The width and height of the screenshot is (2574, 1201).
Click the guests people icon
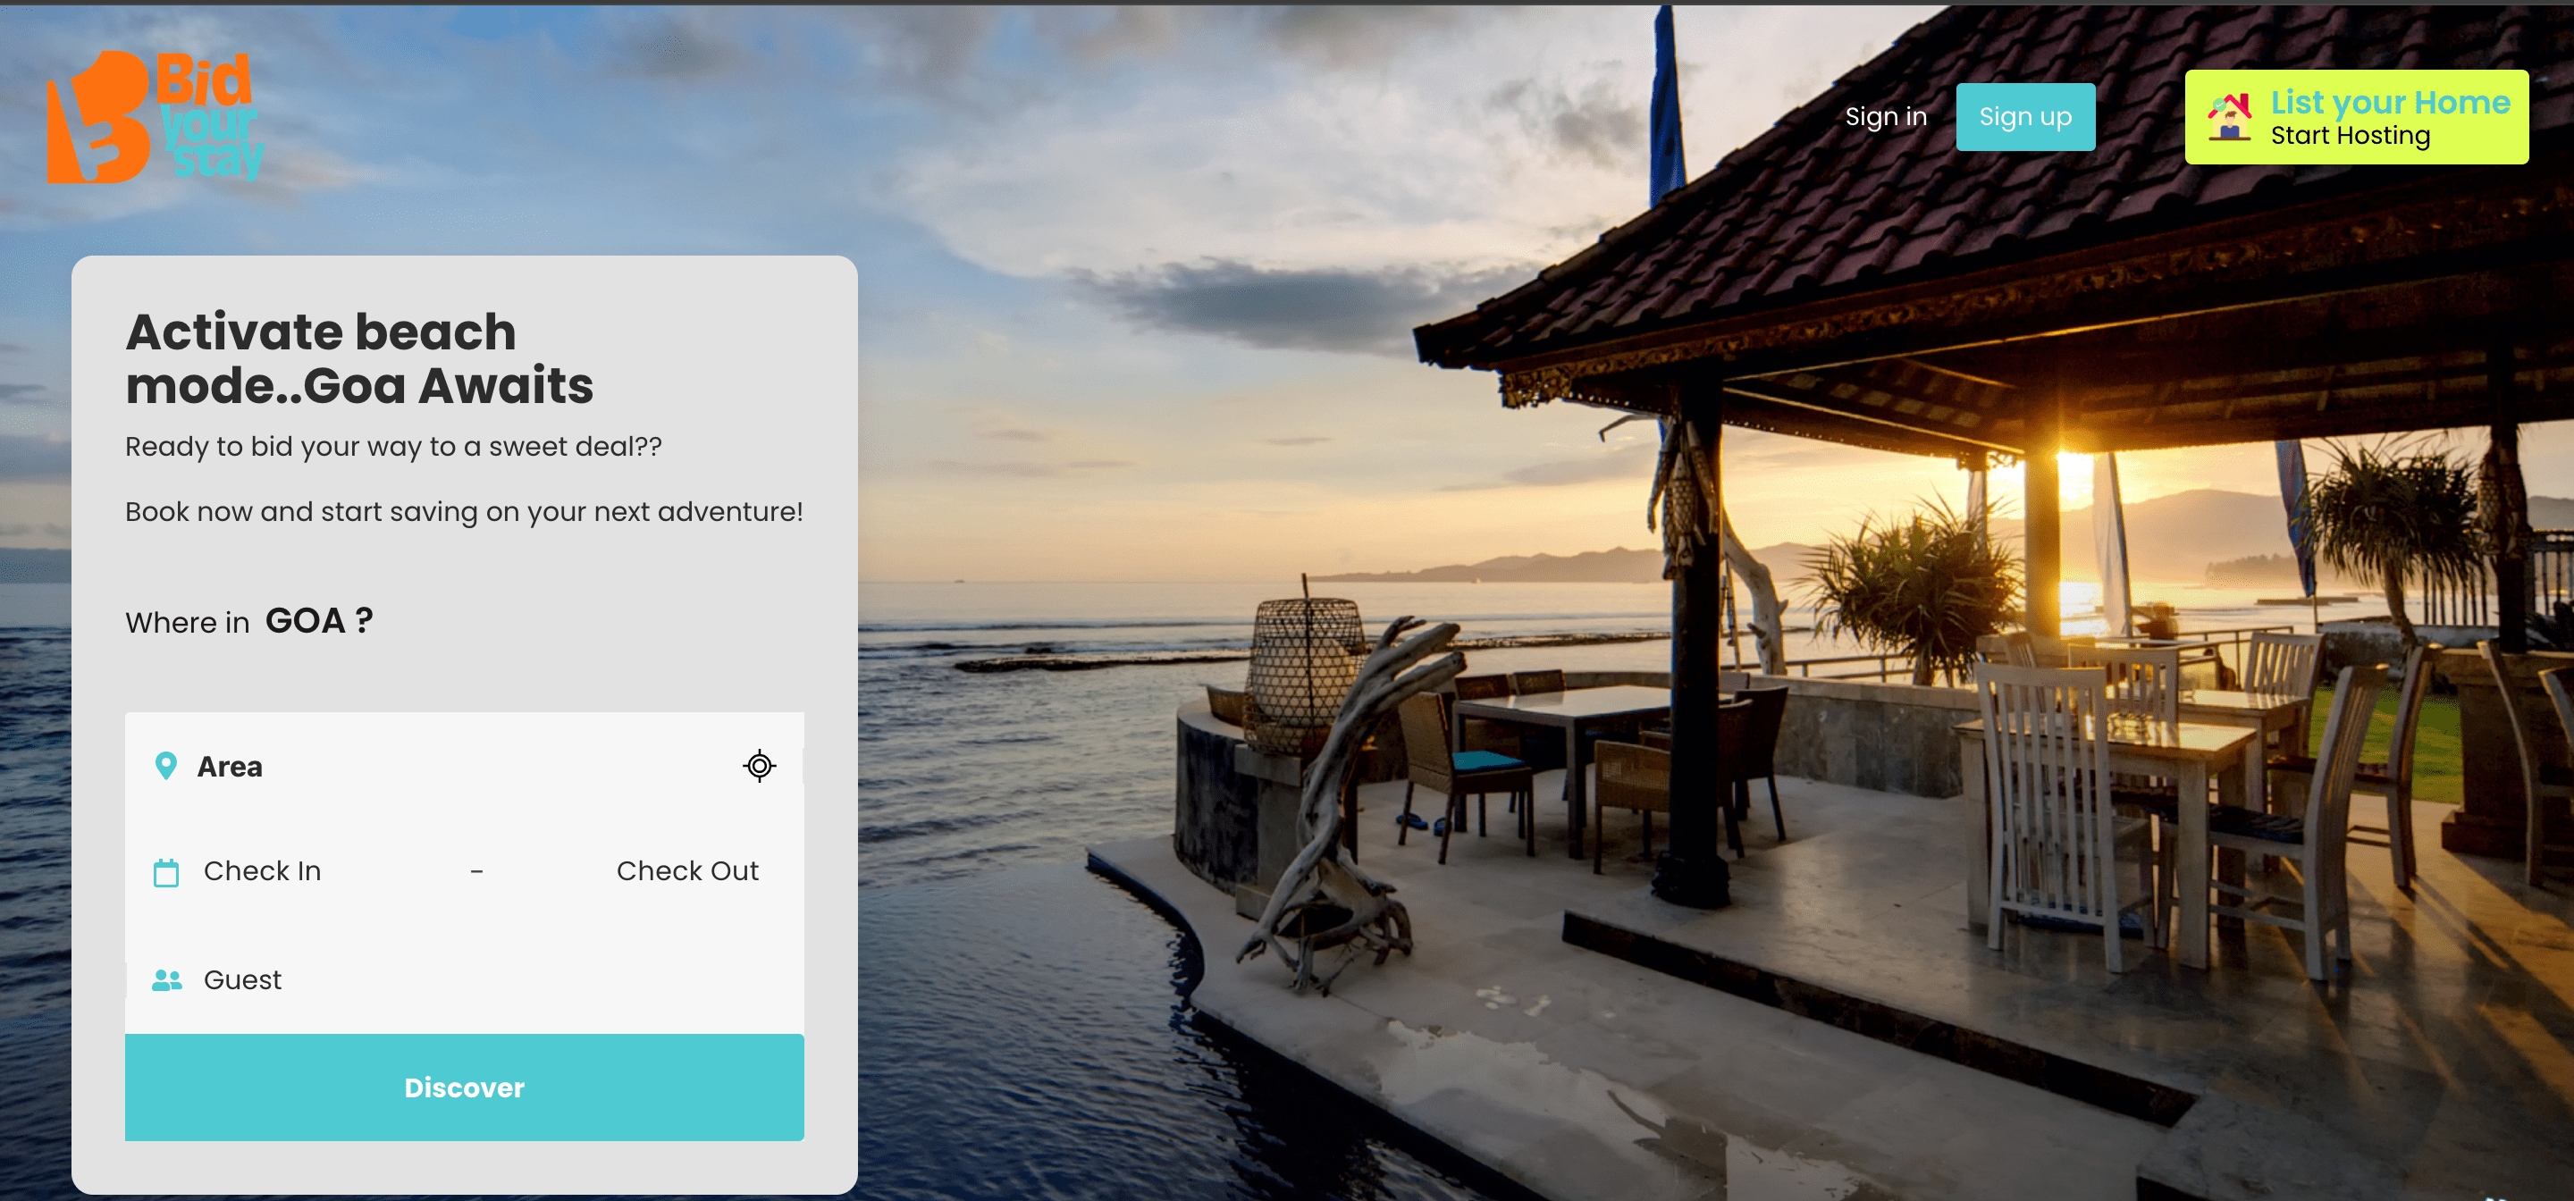coord(167,980)
